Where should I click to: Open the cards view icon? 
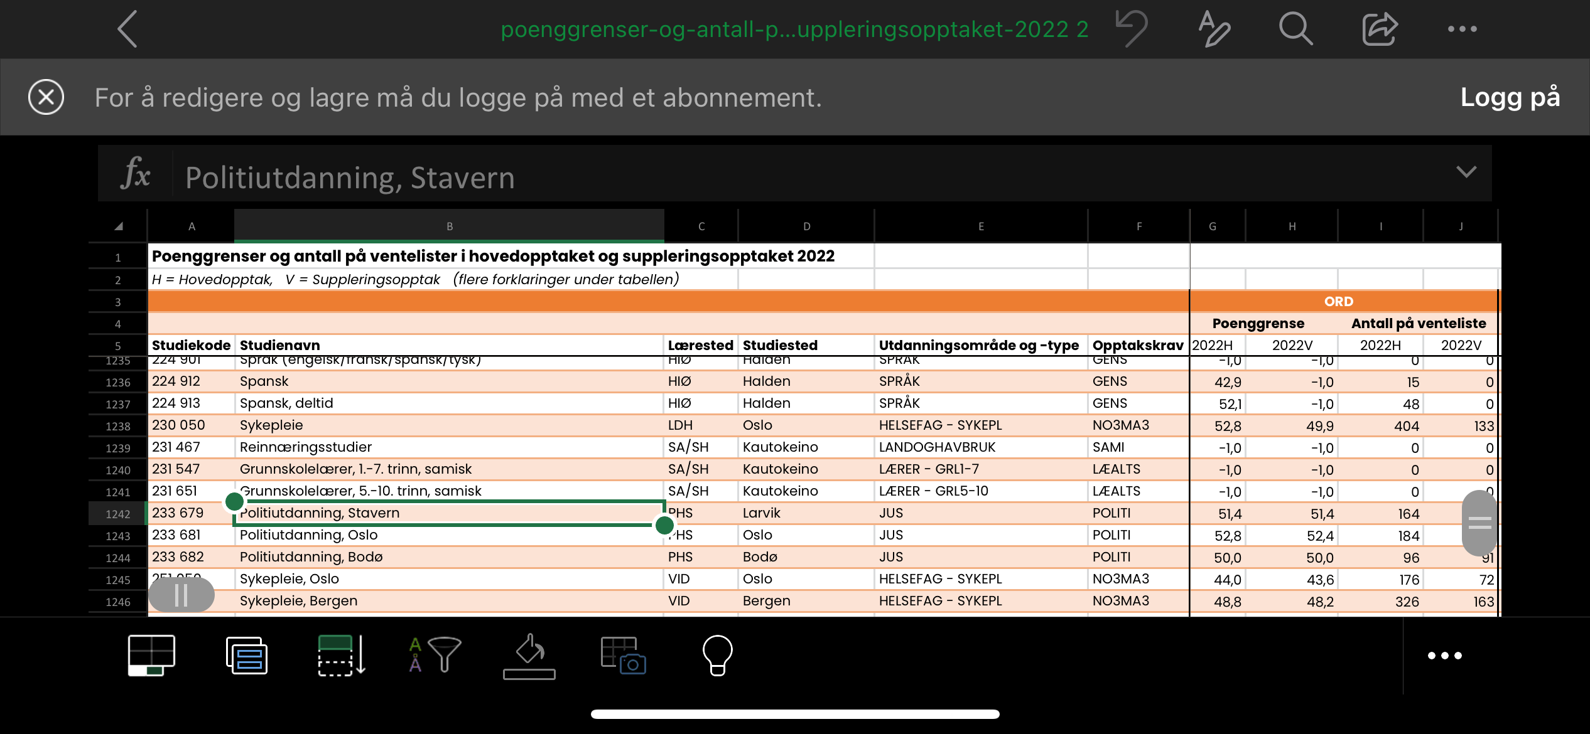pyautogui.click(x=246, y=656)
